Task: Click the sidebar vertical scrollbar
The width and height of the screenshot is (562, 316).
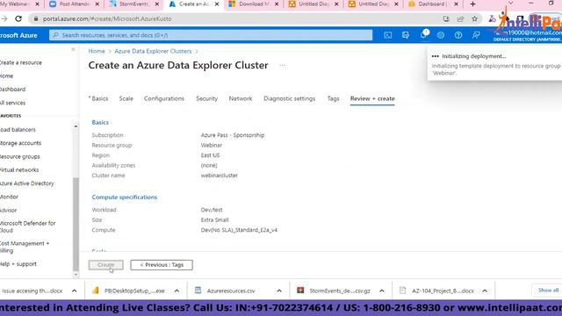Action: tap(76, 224)
